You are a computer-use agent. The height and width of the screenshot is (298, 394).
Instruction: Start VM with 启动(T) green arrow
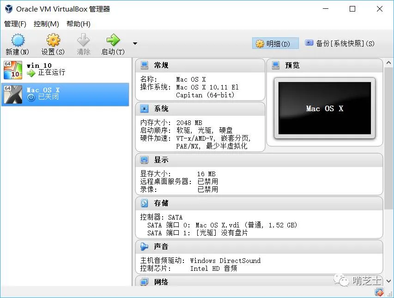point(113,40)
